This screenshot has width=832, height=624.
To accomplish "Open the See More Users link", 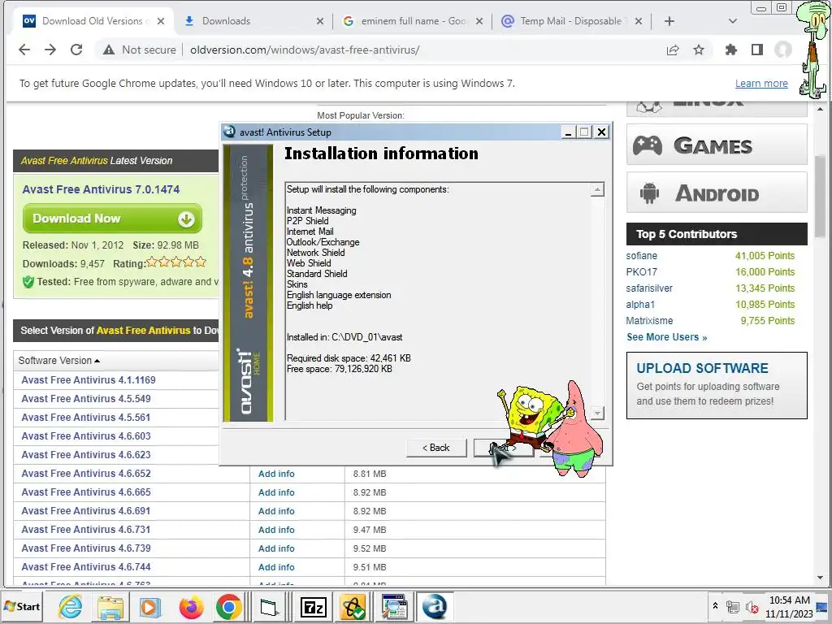I will pos(667,337).
